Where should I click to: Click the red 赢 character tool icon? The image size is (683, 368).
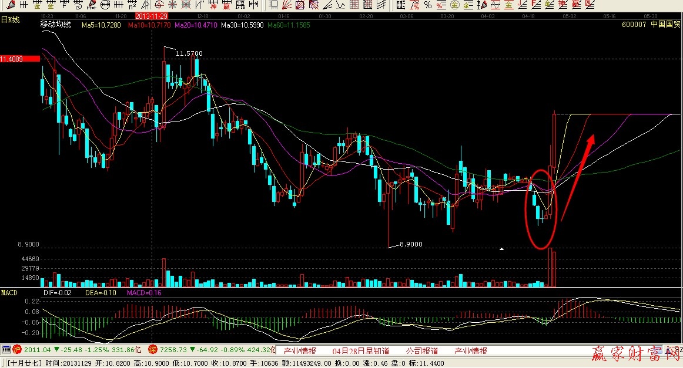[226, 5]
